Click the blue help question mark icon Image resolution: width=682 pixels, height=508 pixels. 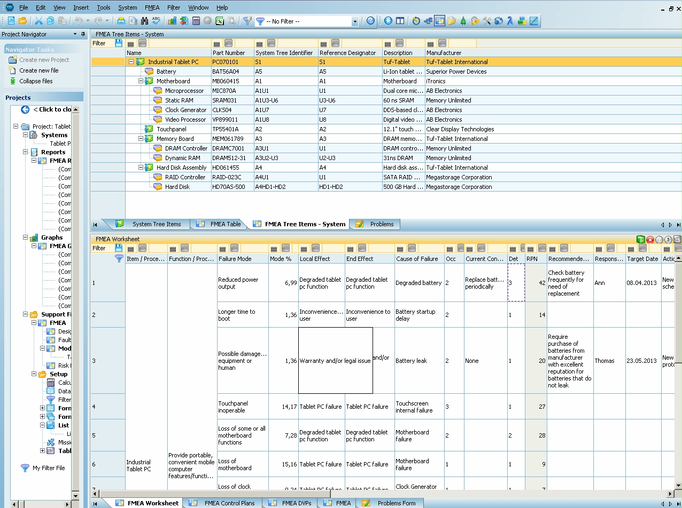click(371, 21)
